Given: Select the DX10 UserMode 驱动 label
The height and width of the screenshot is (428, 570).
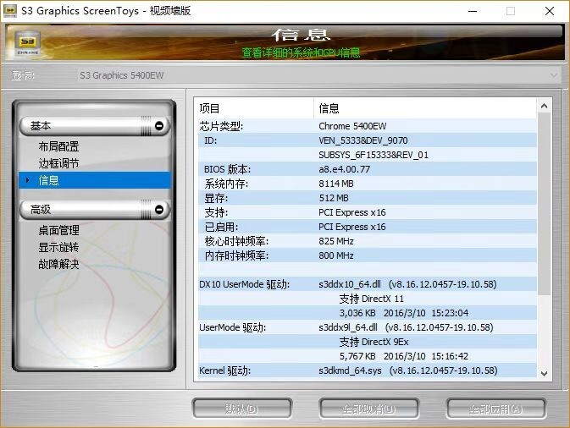Looking at the screenshot, I should tap(244, 284).
